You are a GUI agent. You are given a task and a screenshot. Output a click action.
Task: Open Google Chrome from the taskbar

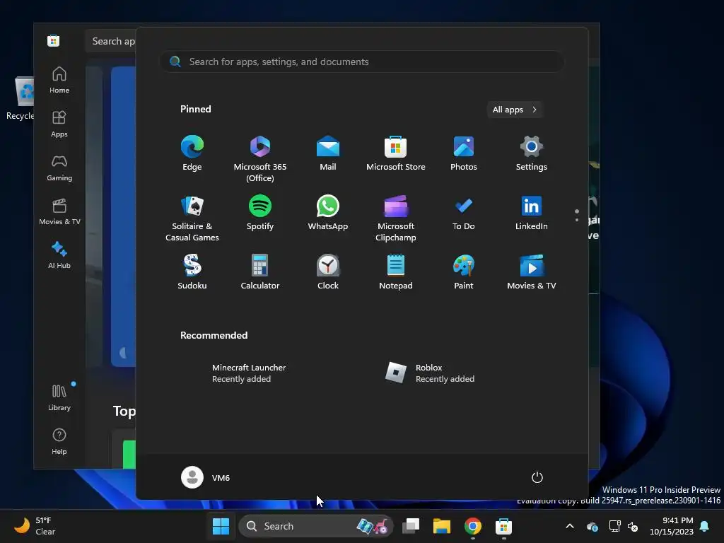click(x=472, y=526)
